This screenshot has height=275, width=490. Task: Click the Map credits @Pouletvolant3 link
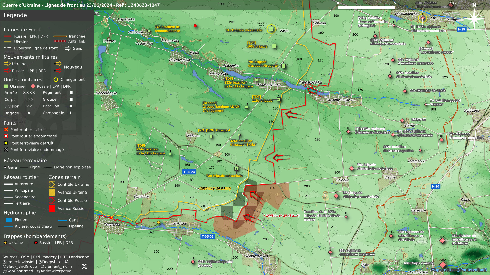coord(459,270)
